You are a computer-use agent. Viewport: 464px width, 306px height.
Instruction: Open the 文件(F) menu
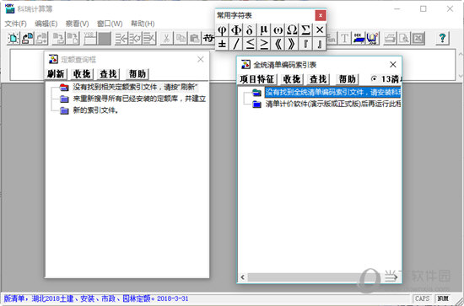coord(16,24)
